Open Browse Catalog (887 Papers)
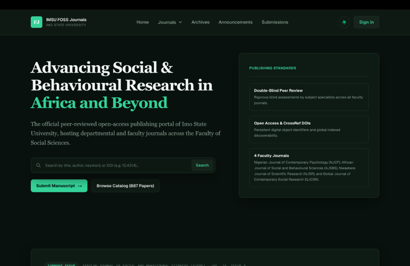Screen dimensions: 410x266 125,186
